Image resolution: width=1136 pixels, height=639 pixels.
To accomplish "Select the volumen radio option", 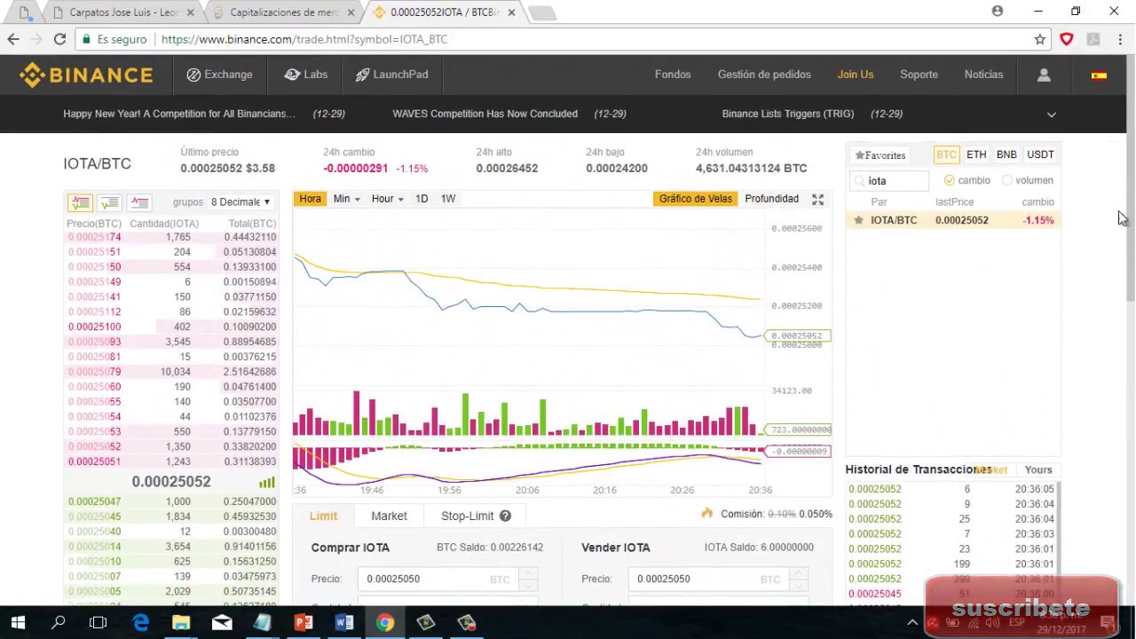I will [x=1007, y=180].
